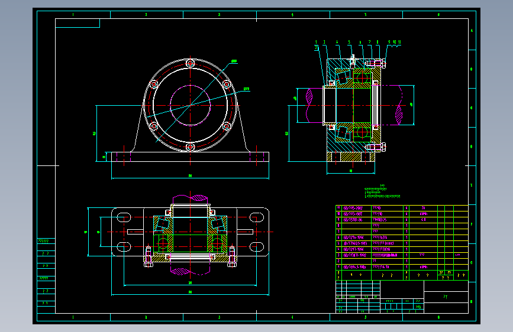Viewport: 513px width, 332px height.
Task: Pick parts list row 9 material cell
Action: 423,220
